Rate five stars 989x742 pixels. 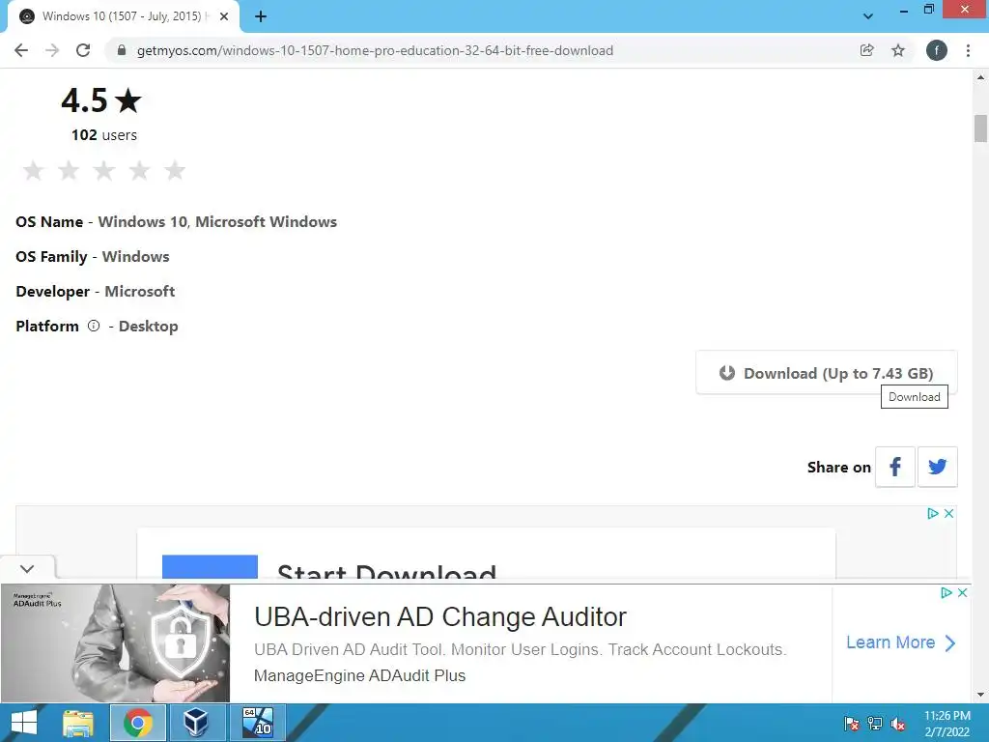[x=175, y=170]
